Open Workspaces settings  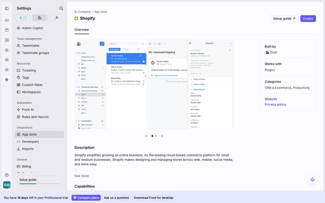(39, 92)
